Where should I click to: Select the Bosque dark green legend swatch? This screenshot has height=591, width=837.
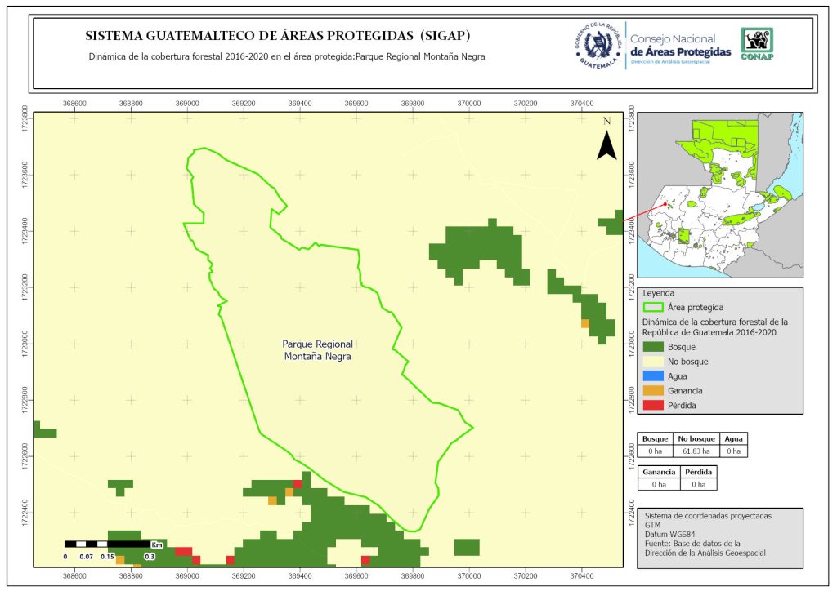click(654, 347)
